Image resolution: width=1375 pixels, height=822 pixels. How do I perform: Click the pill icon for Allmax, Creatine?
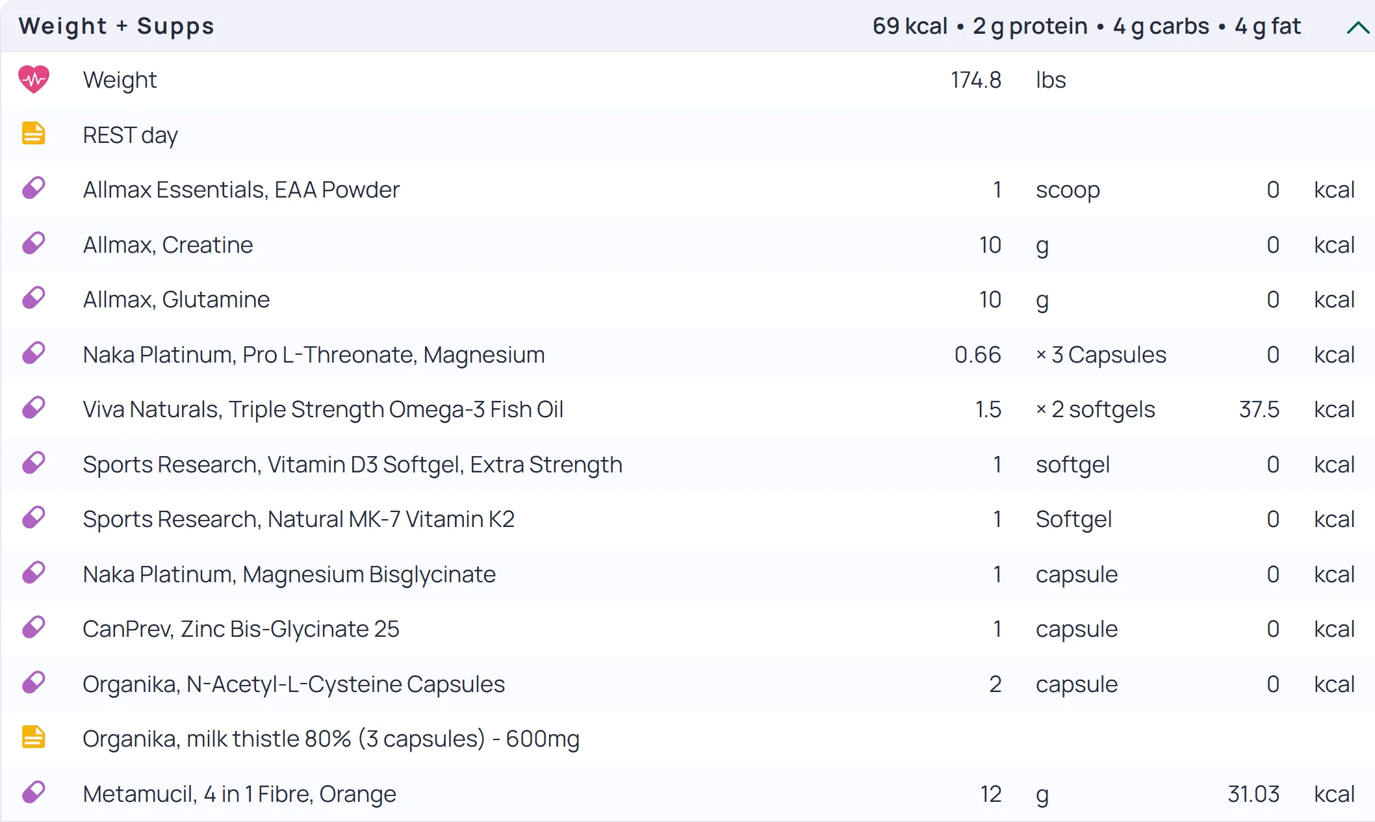(34, 244)
